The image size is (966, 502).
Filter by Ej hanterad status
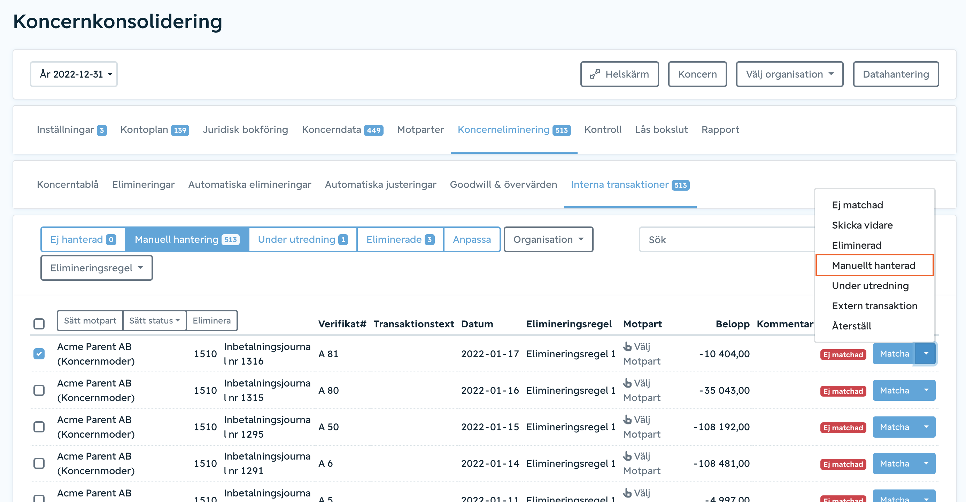[x=83, y=239]
